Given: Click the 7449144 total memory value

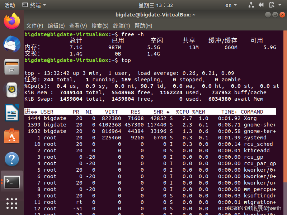Looking at the screenshot, I should [x=71, y=92].
